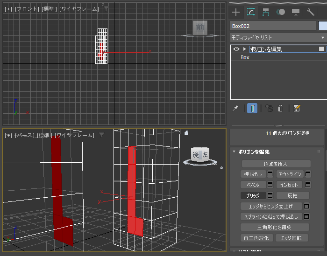This screenshot has width=327, height=256.
Task: Open ブリッジ settings box icon
Action: coord(270,195)
